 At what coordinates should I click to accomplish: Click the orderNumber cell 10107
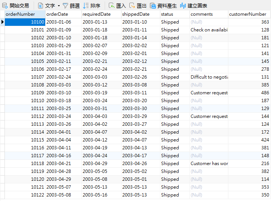point(25,77)
